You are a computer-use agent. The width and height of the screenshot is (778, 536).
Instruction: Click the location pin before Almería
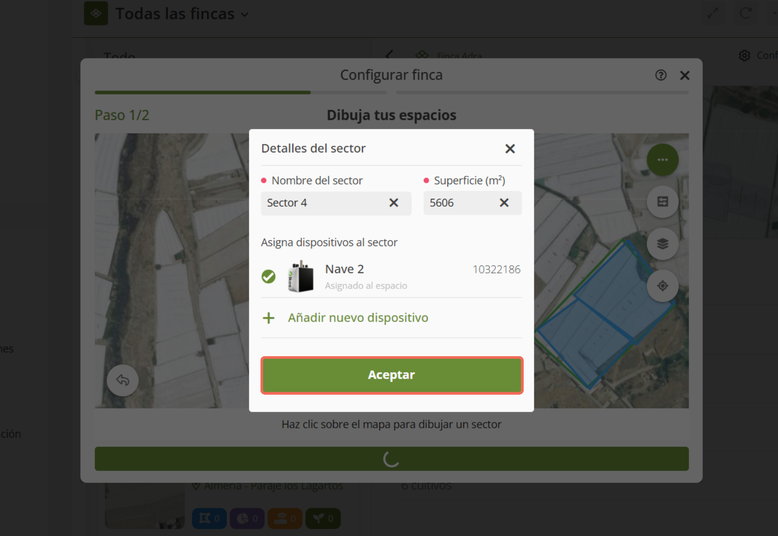(x=196, y=486)
